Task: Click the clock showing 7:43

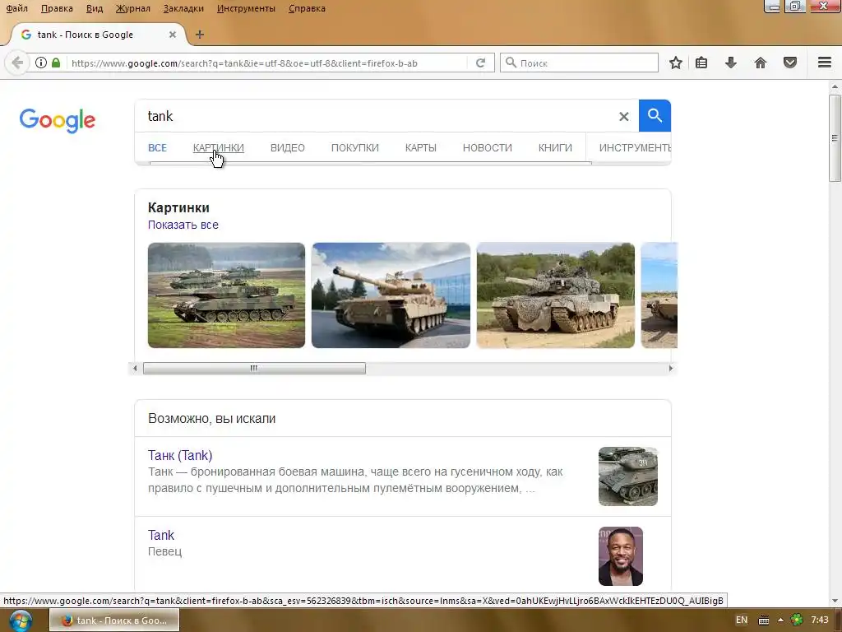Action: point(820,620)
